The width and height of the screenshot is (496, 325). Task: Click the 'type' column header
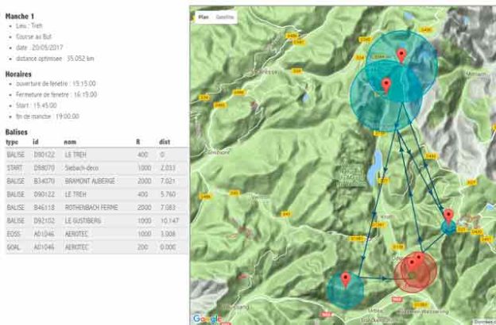(x=12, y=142)
